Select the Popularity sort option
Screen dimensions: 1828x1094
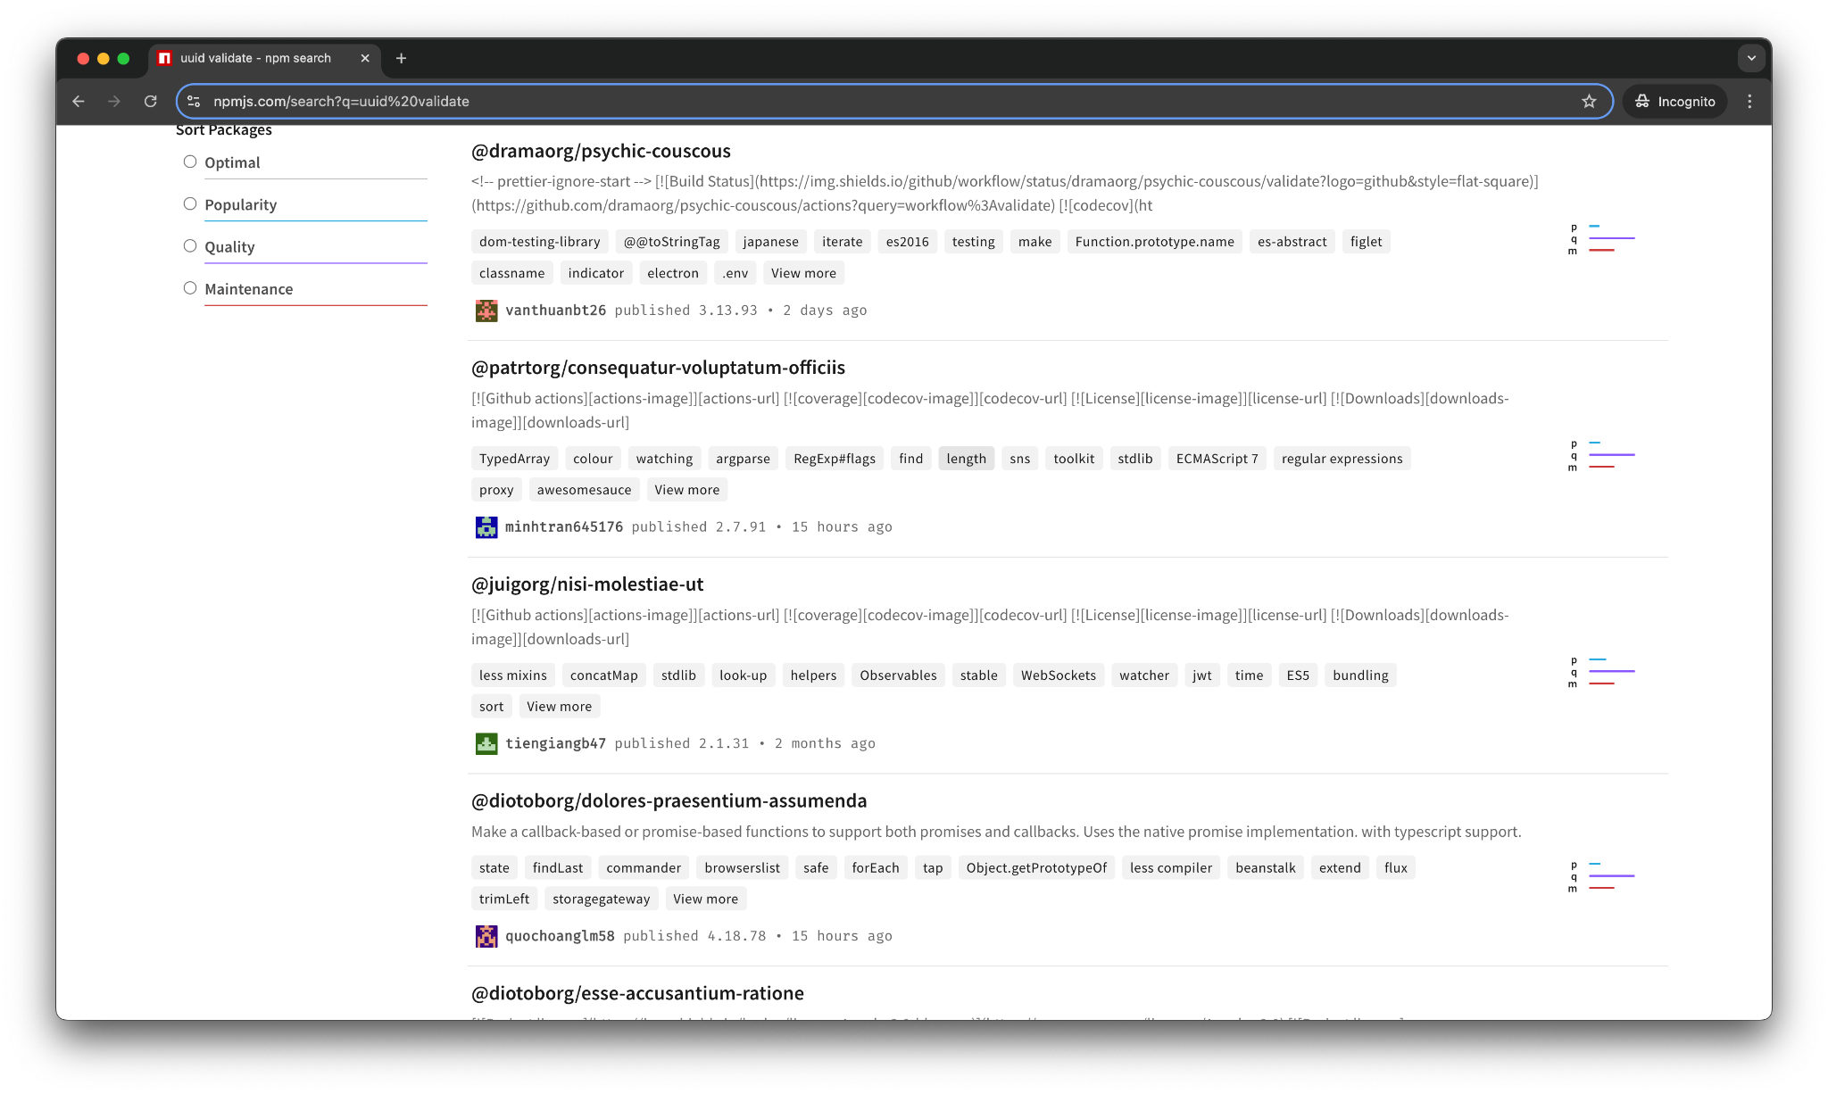(190, 203)
